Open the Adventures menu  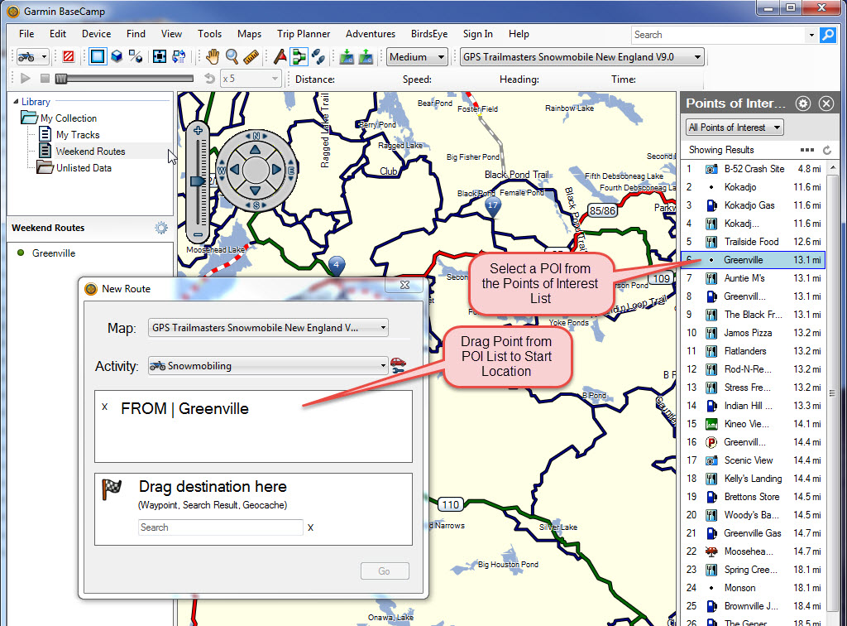(x=371, y=33)
